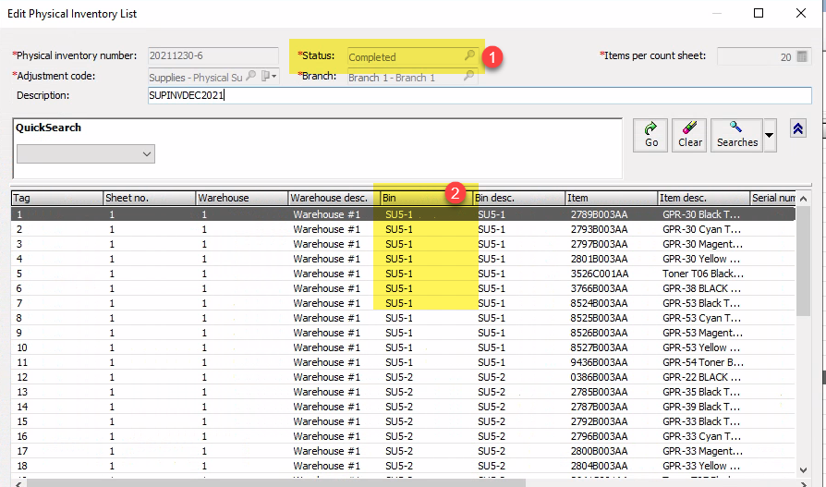Select item 2789B003AA in row 1
Image resolution: width=826 pixels, height=487 pixels.
[599, 214]
